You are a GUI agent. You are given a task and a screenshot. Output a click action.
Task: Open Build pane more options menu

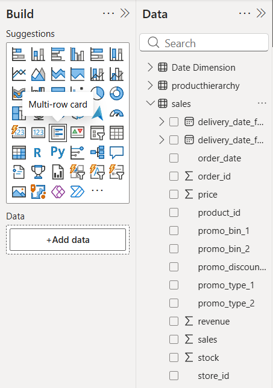(108, 13)
